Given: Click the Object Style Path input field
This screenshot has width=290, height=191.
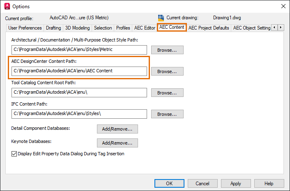Looking at the screenshot, I should click(79, 50).
